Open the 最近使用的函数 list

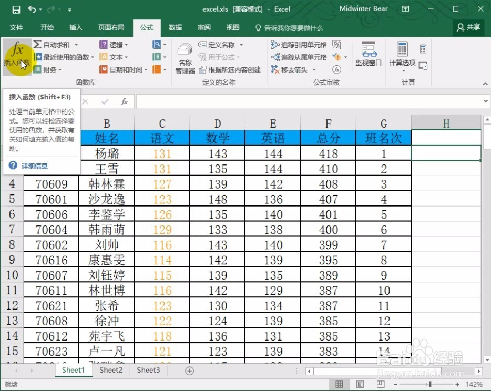point(64,57)
